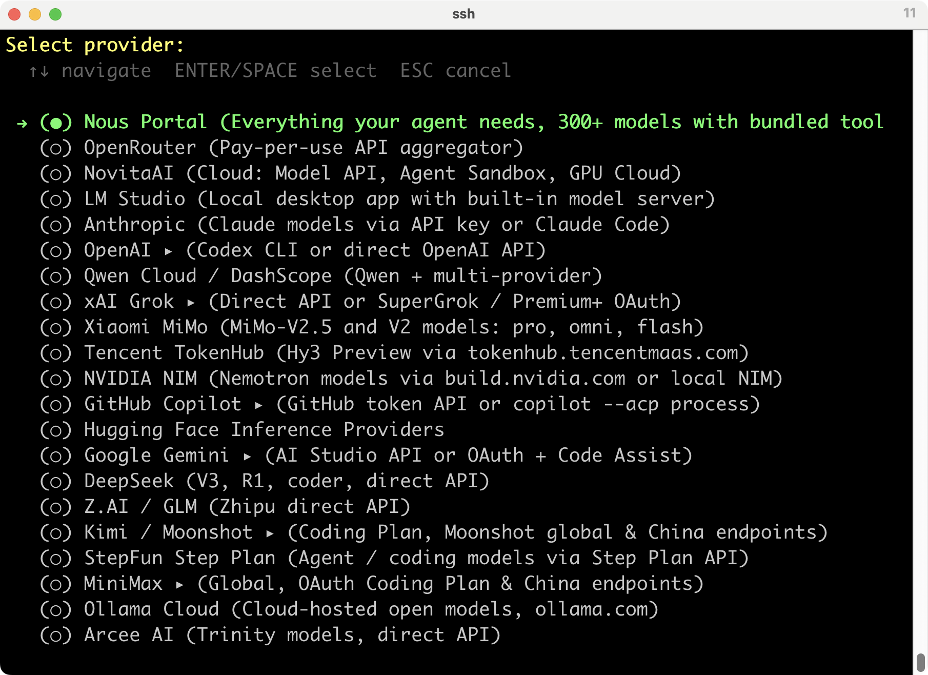
Task: Expand the Google Gemini submenu arrow
Action: [x=247, y=456]
